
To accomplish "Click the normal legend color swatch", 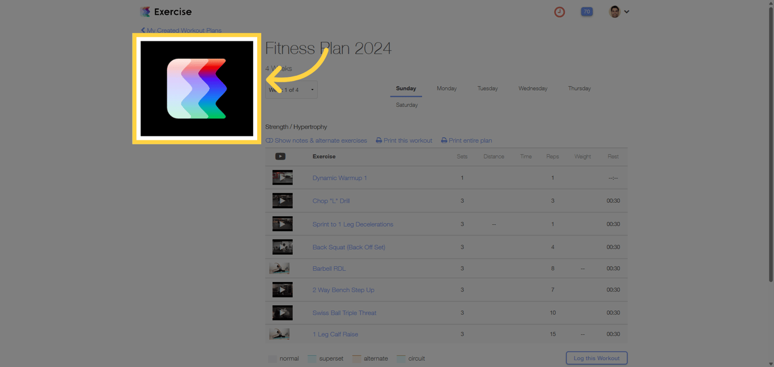I will pyautogui.click(x=273, y=359).
